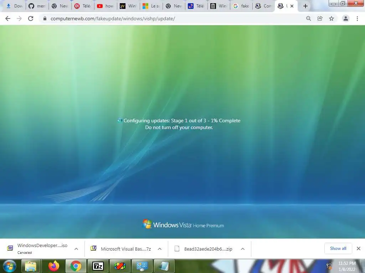Open Windows Explorer from the taskbar
365x273 pixels.
pyautogui.click(x=31, y=266)
